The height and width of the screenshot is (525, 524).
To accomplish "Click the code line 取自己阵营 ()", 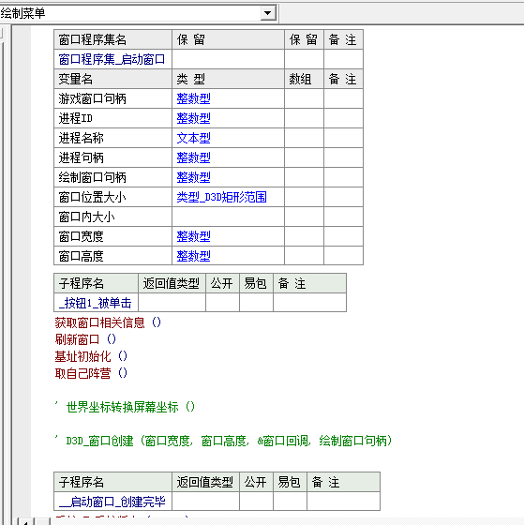I will pos(91,374).
